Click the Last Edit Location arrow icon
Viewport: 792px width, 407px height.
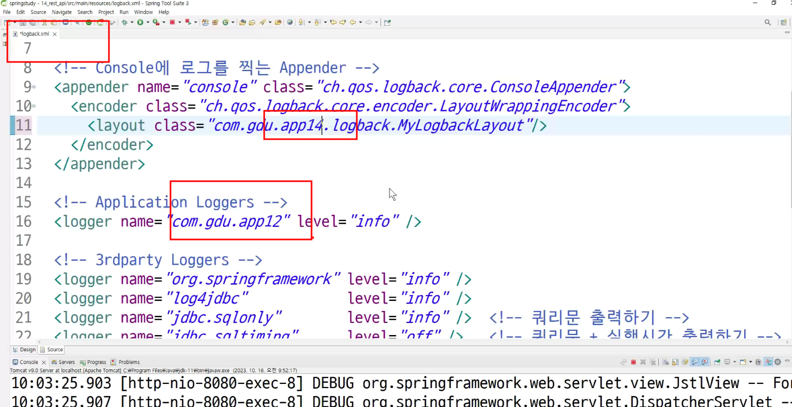tap(334, 23)
